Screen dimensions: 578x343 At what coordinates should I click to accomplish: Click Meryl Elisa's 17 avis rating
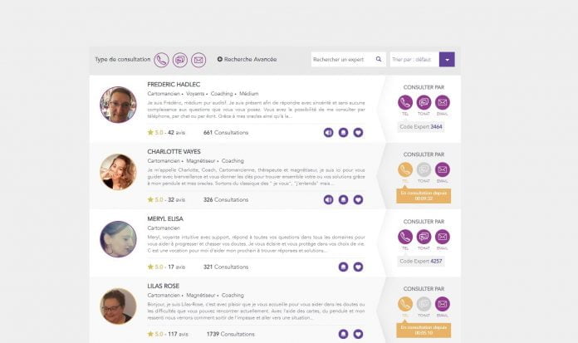tap(177, 267)
